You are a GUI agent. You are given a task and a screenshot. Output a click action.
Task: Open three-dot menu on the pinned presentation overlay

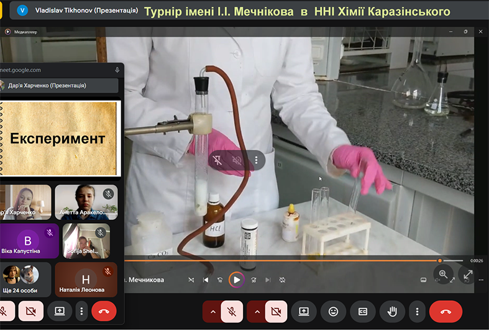pyautogui.click(x=256, y=160)
